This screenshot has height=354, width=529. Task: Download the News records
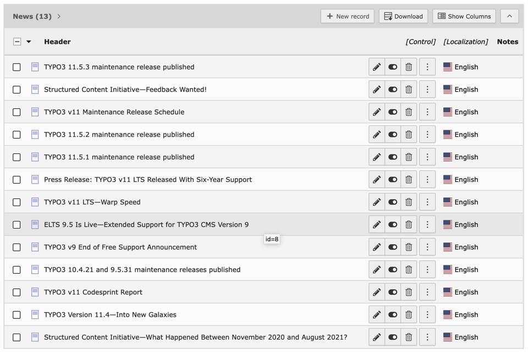(403, 16)
